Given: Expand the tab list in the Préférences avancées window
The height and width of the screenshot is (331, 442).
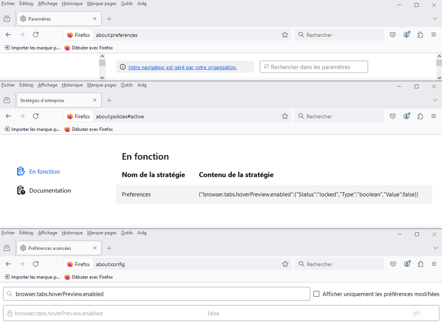Looking at the screenshot, I should (x=434, y=248).
